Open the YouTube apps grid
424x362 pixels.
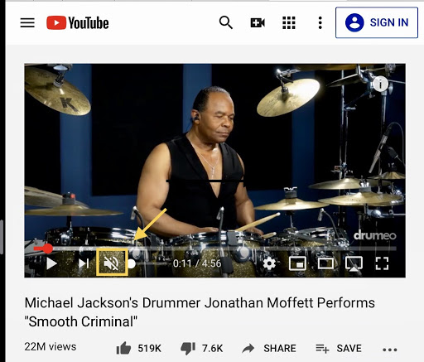pos(289,22)
